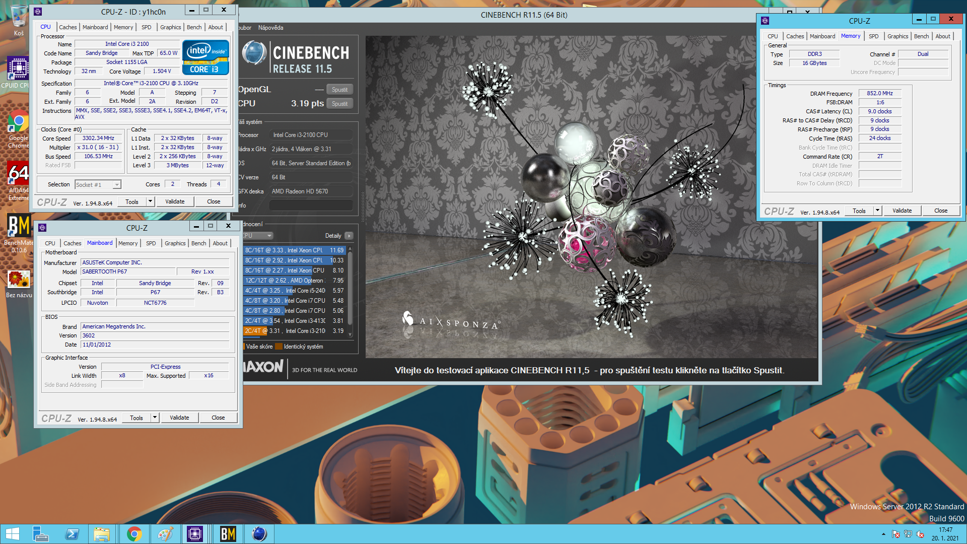
Task: Open the Recycle Bin (Koš) desktop icon
Action: [x=19, y=20]
